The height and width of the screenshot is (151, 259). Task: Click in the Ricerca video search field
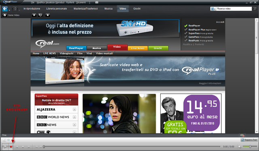(x=234, y=9)
